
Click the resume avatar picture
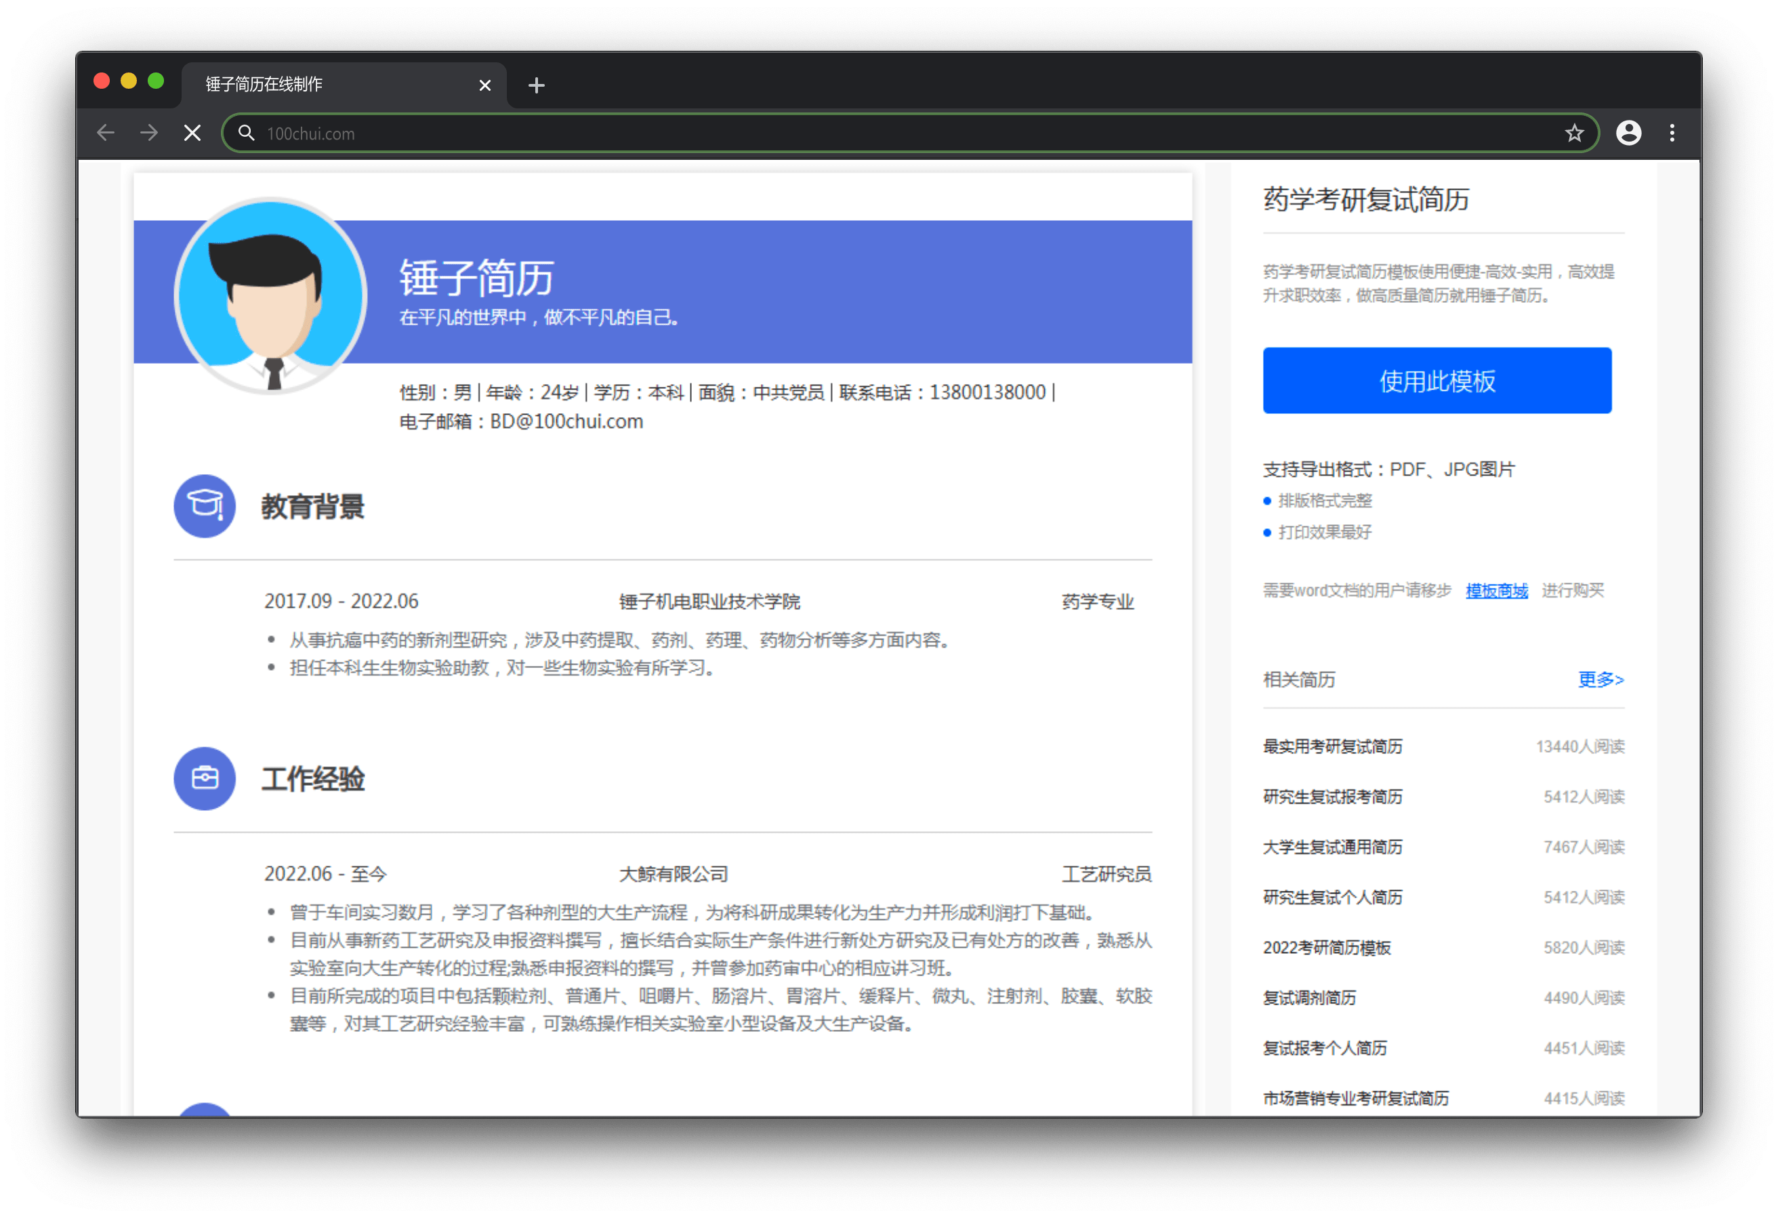pos(270,295)
